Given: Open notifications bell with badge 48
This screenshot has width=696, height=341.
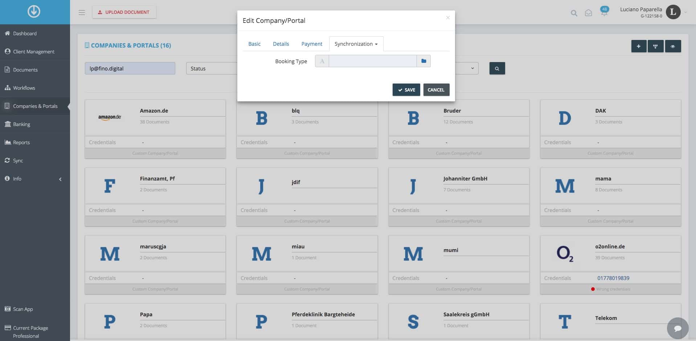Looking at the screenshot, I should coord(604,12).
